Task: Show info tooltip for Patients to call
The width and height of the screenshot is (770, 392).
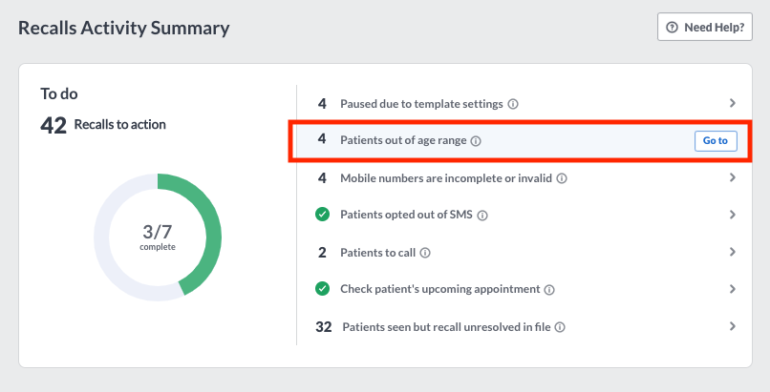Action: click(425, 253)
